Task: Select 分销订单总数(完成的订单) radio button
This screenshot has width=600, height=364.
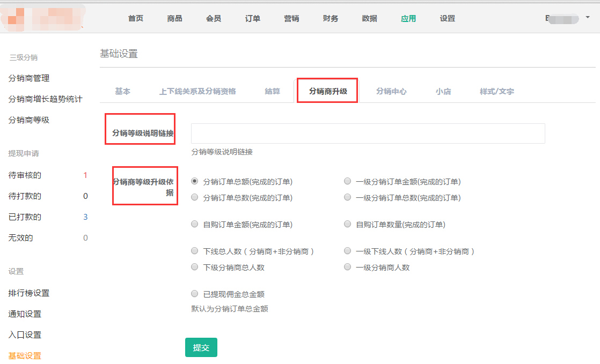Action: (195, 197)
